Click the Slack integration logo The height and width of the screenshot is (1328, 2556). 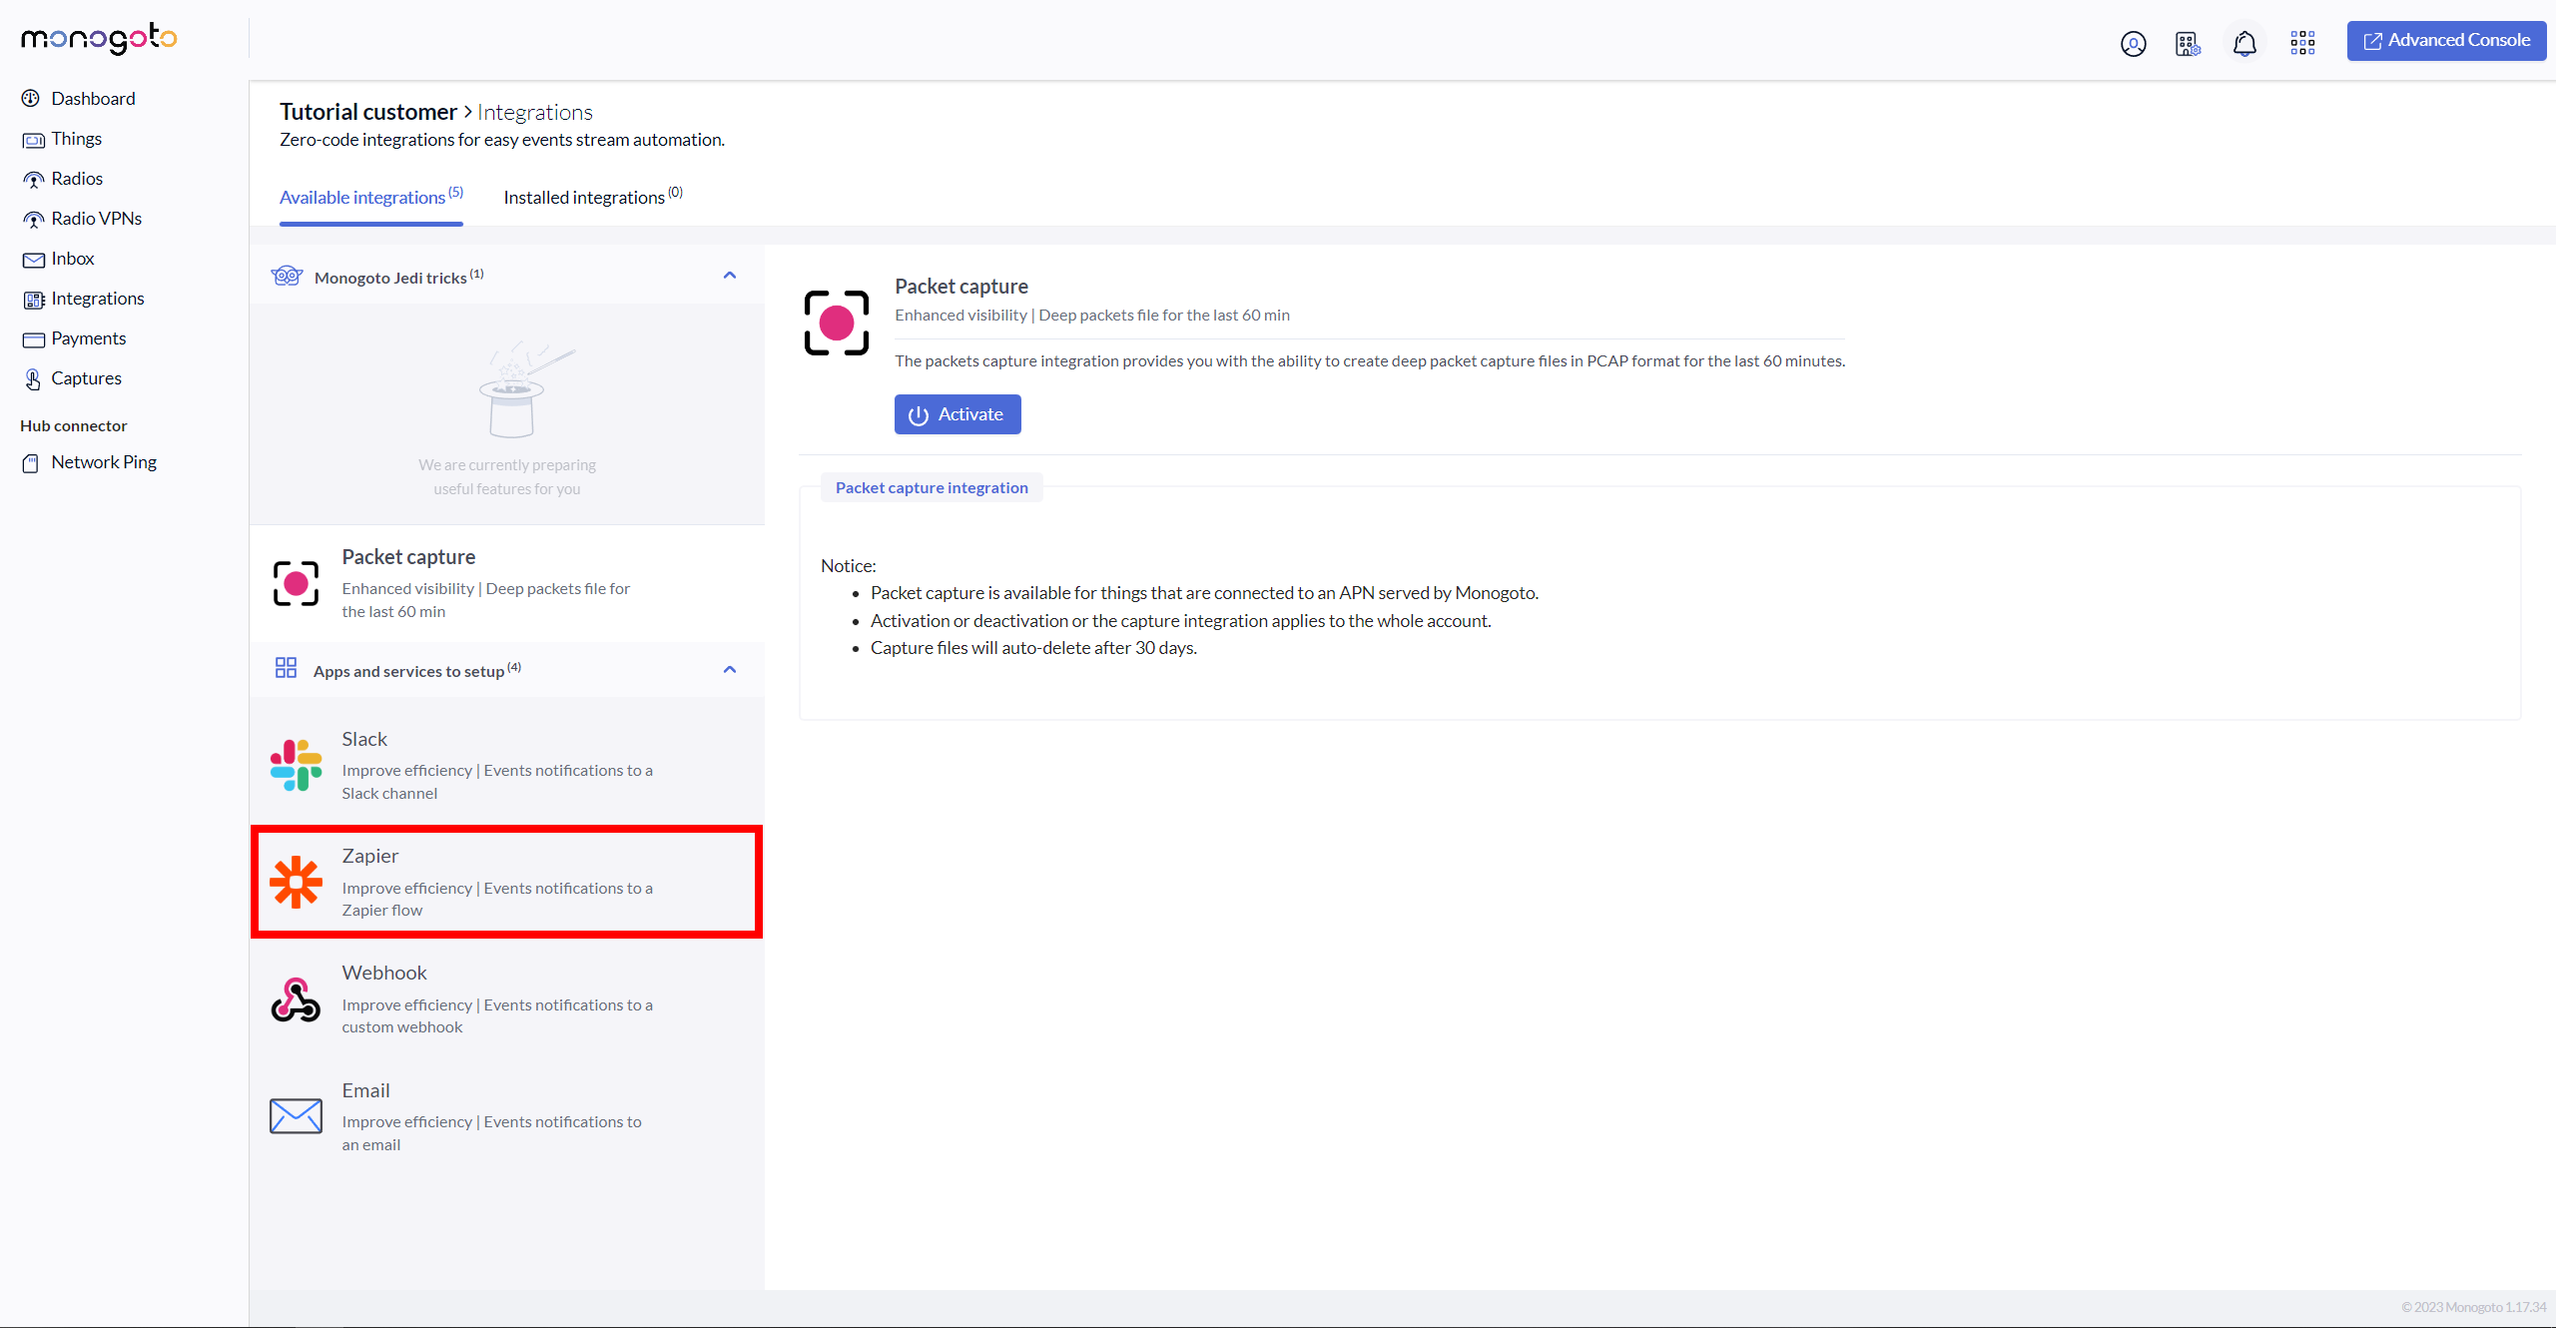296,765
